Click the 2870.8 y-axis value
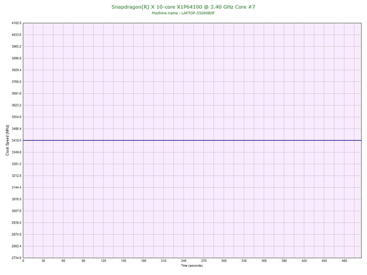 pyautogui.click(x=16, y=235)
